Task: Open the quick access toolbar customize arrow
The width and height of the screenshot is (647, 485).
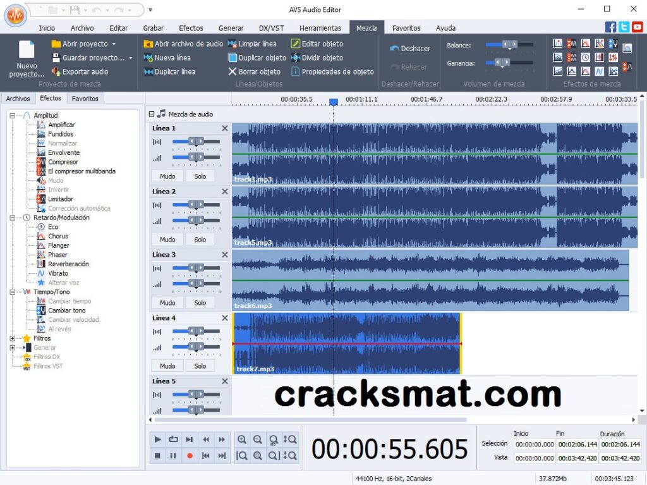Action: (x=150, y=9)
